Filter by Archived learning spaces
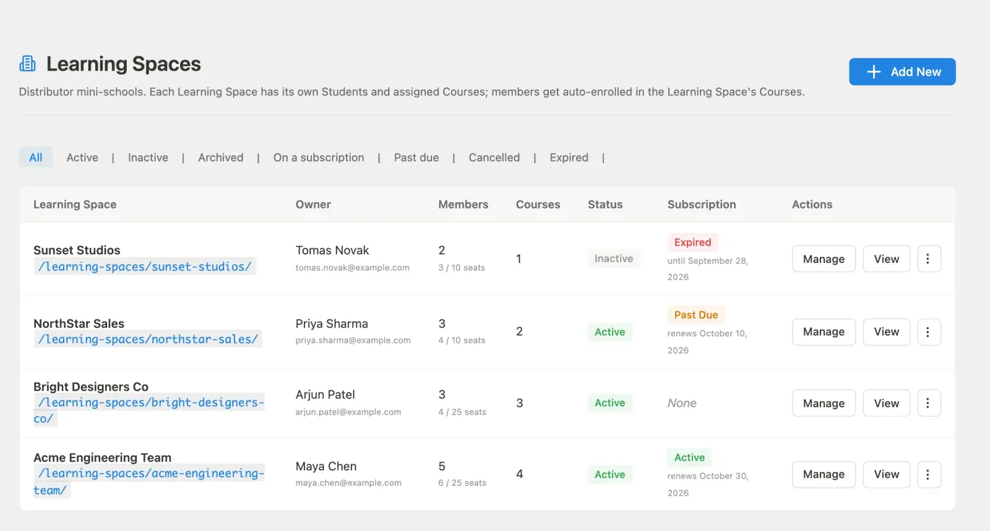The width and height of the screenshot is (990, 531). point(221,157)
